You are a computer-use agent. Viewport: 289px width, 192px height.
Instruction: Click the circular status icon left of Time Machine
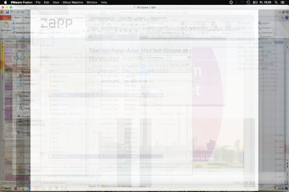[231, 2]
